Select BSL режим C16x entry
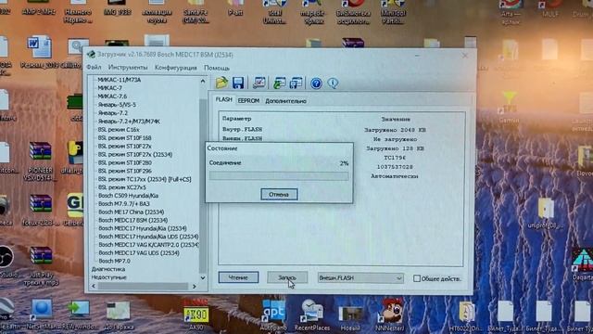This screenshot has width=593, height=334. (119, 130)
